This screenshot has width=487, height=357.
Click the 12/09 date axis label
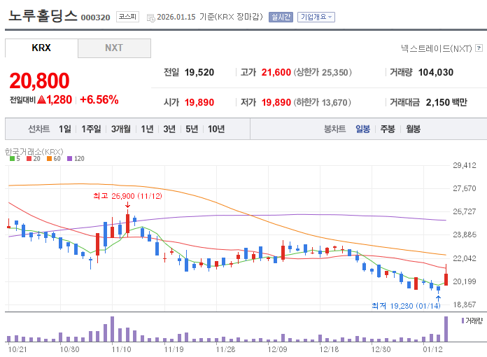tap(277, 349)
